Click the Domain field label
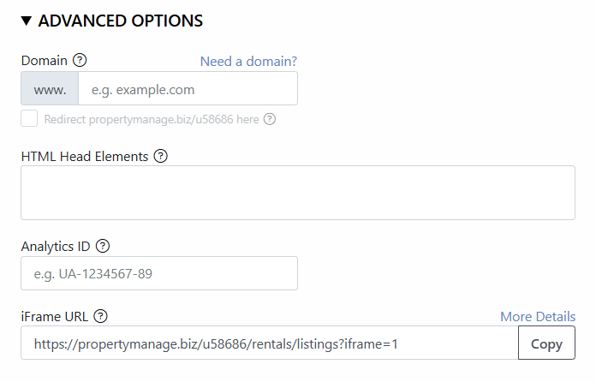The image size is (596, 382). pyautogui.click(x=44, y=61)
